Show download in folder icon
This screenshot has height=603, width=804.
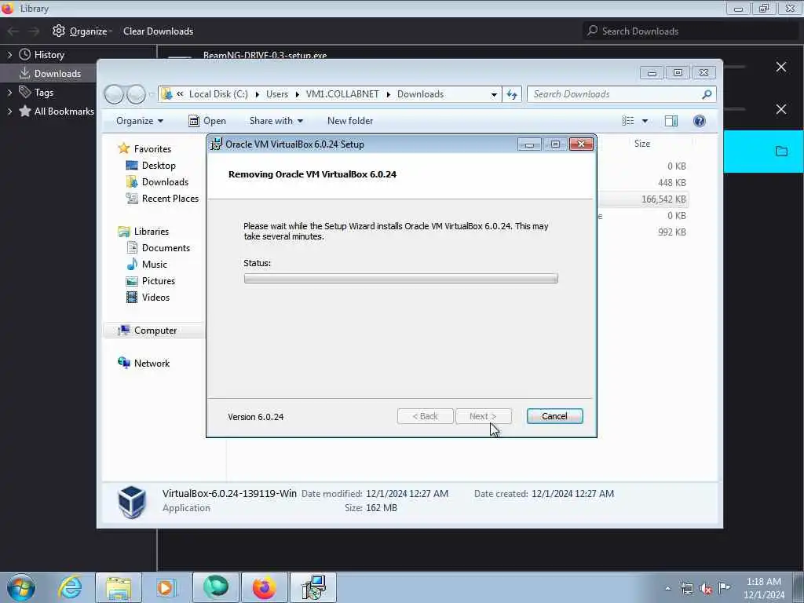tap(781, 152)
